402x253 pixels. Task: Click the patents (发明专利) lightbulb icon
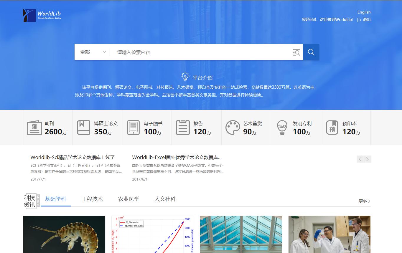click(x=282, y=128)
